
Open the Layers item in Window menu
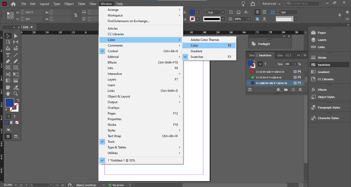click(112, 79)
